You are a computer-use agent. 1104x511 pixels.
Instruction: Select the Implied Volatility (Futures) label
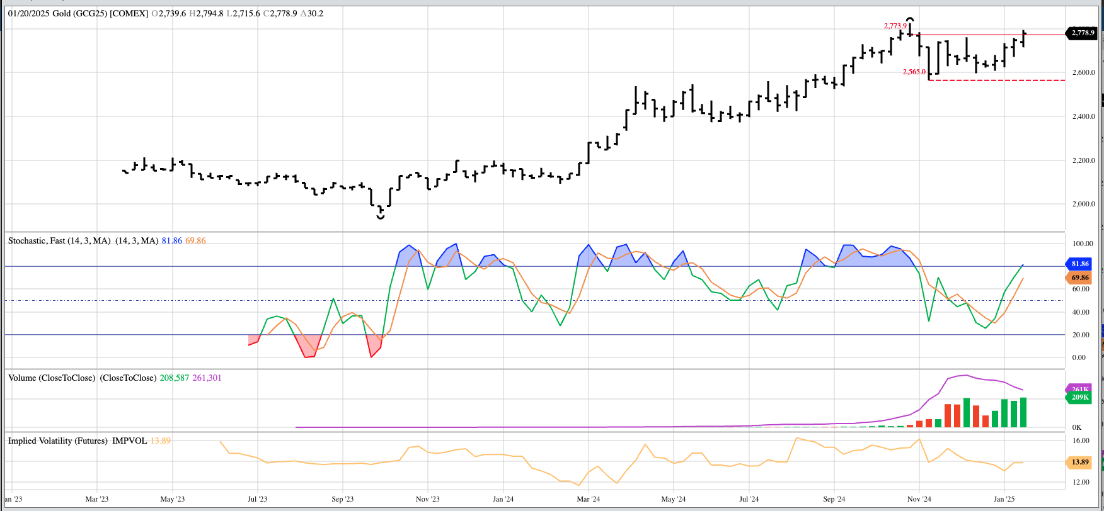(57, 441)
